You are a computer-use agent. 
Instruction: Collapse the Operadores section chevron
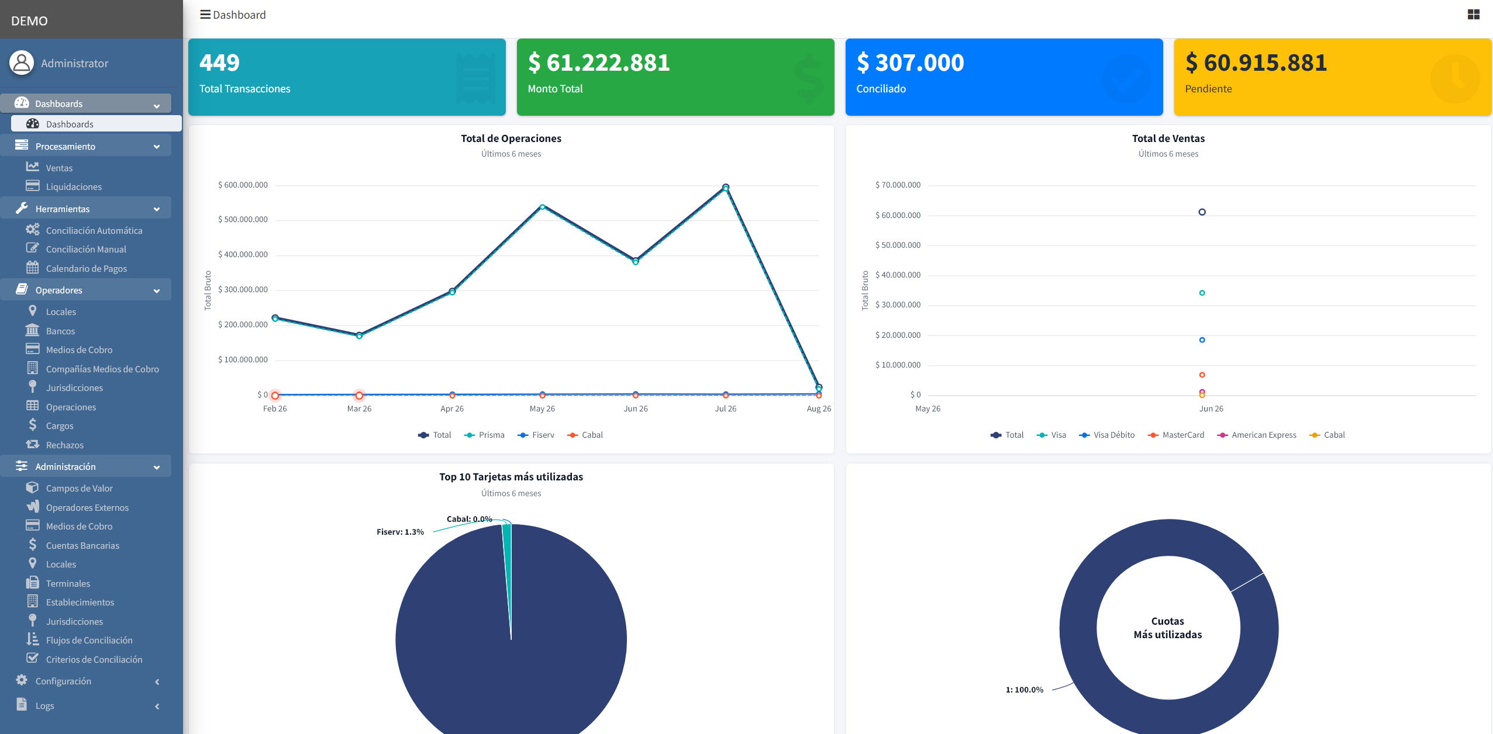tap(157, 290)
